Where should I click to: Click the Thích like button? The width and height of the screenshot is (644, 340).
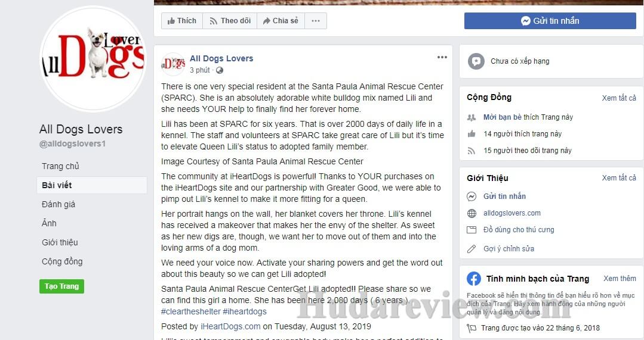(182, 21)
